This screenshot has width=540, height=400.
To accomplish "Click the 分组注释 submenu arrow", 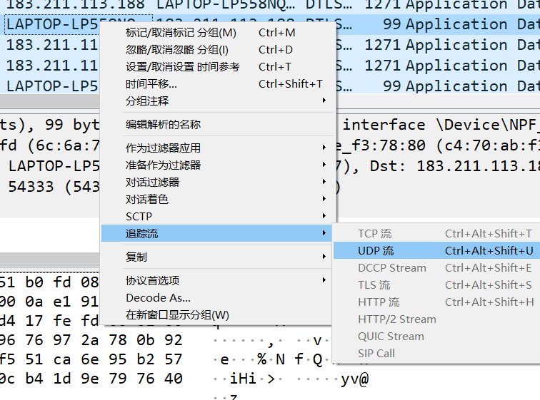I will pyautogui.click(x=324, y=101).
